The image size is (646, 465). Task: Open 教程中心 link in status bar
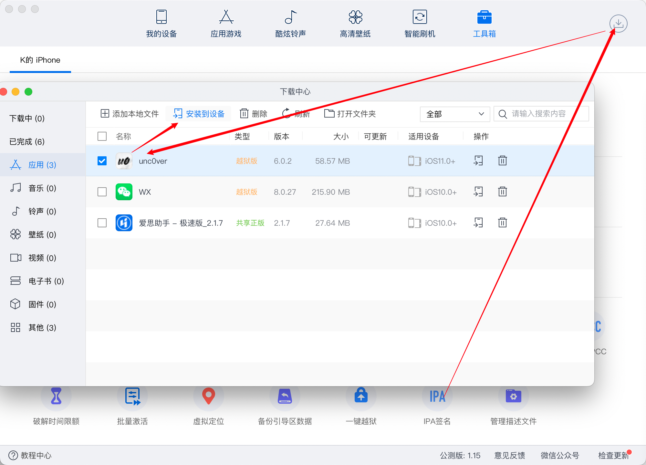(x=30, y=455)
